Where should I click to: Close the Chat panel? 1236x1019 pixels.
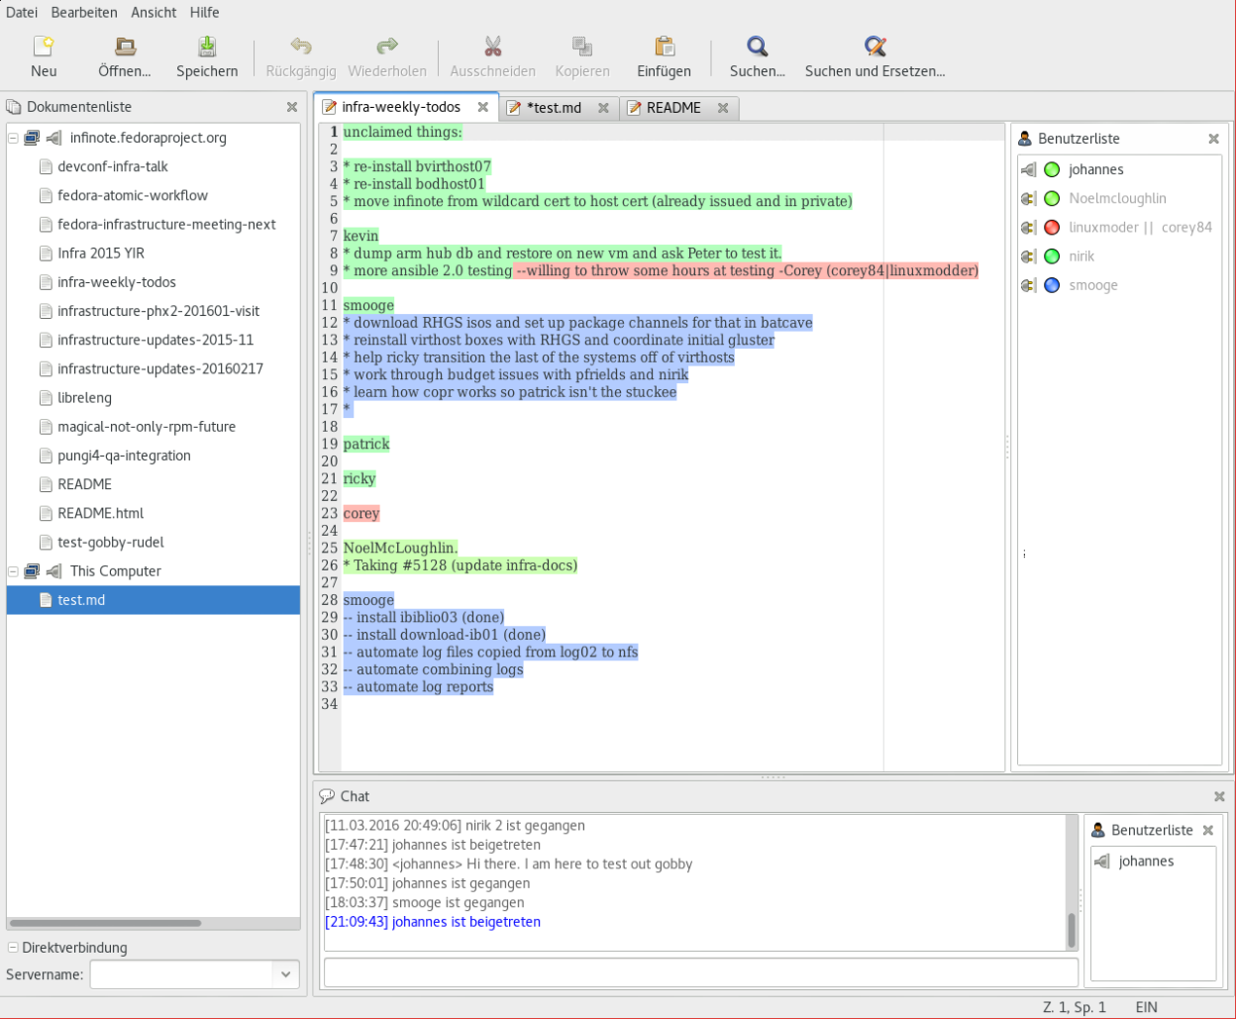[x=1219, y=796]
